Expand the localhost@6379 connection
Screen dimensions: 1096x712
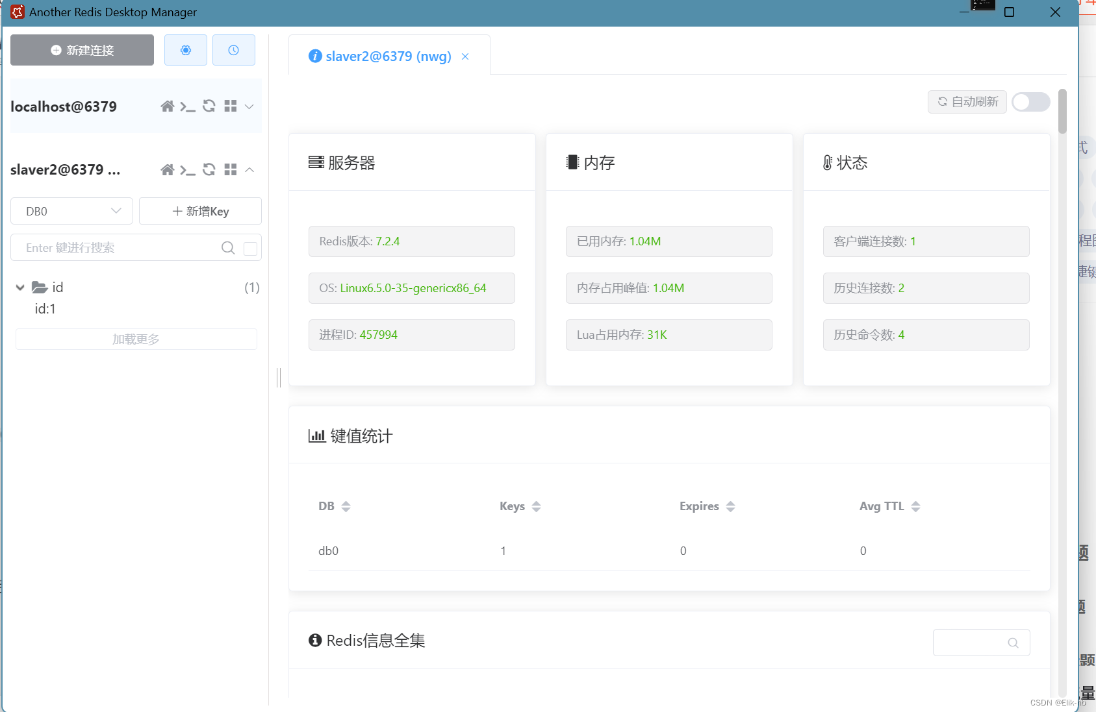249,106
